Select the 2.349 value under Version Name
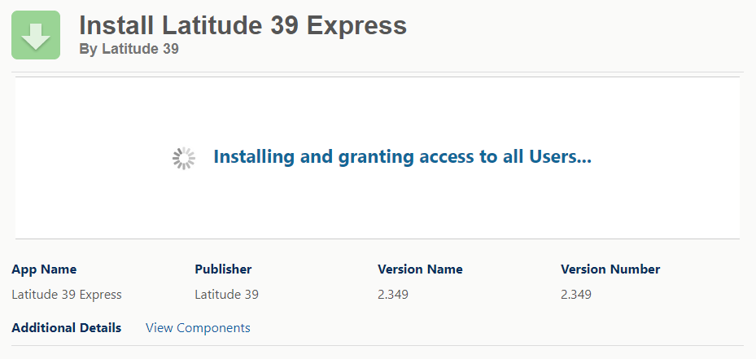 click(393, 295)
